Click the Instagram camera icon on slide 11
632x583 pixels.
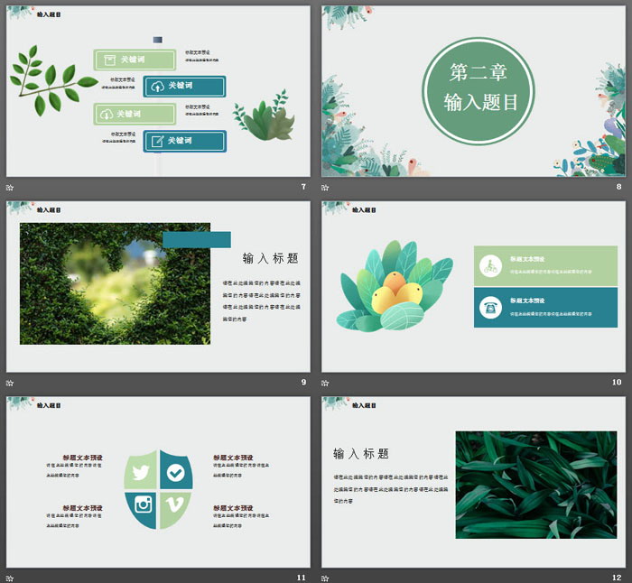tap(143, 504)
